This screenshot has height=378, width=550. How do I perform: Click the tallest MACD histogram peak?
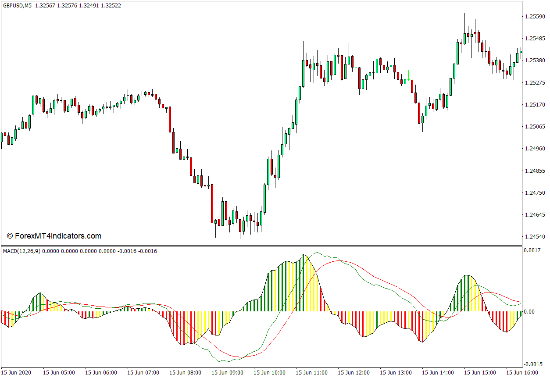click(x=303, y=256)
